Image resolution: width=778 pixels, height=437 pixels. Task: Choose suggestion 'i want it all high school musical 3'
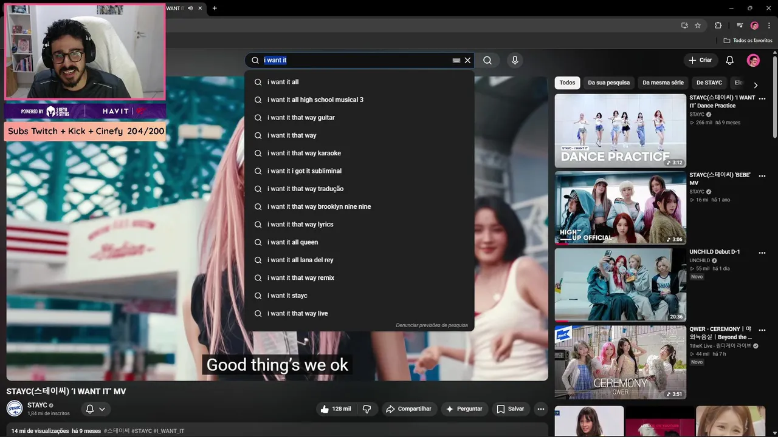click(x=359, y=100)
